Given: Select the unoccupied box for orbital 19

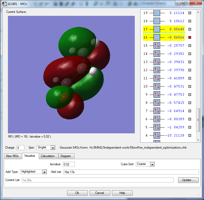Looking at the screenshot, I should tap(157, 13).
